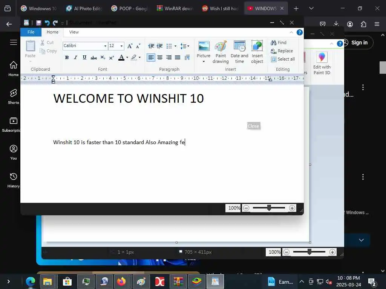Apply the font text color
Viewport: 386px width, 289px height.
click(x=121, y=58)
